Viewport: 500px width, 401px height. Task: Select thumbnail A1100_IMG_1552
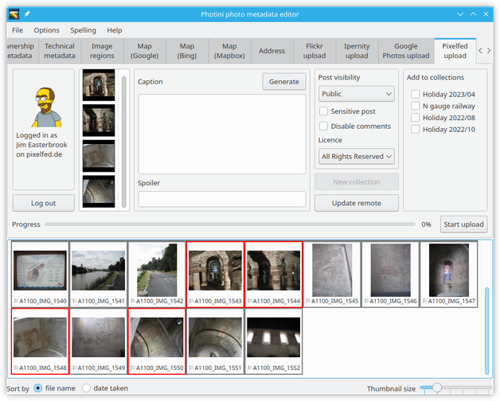coord(274,341)
